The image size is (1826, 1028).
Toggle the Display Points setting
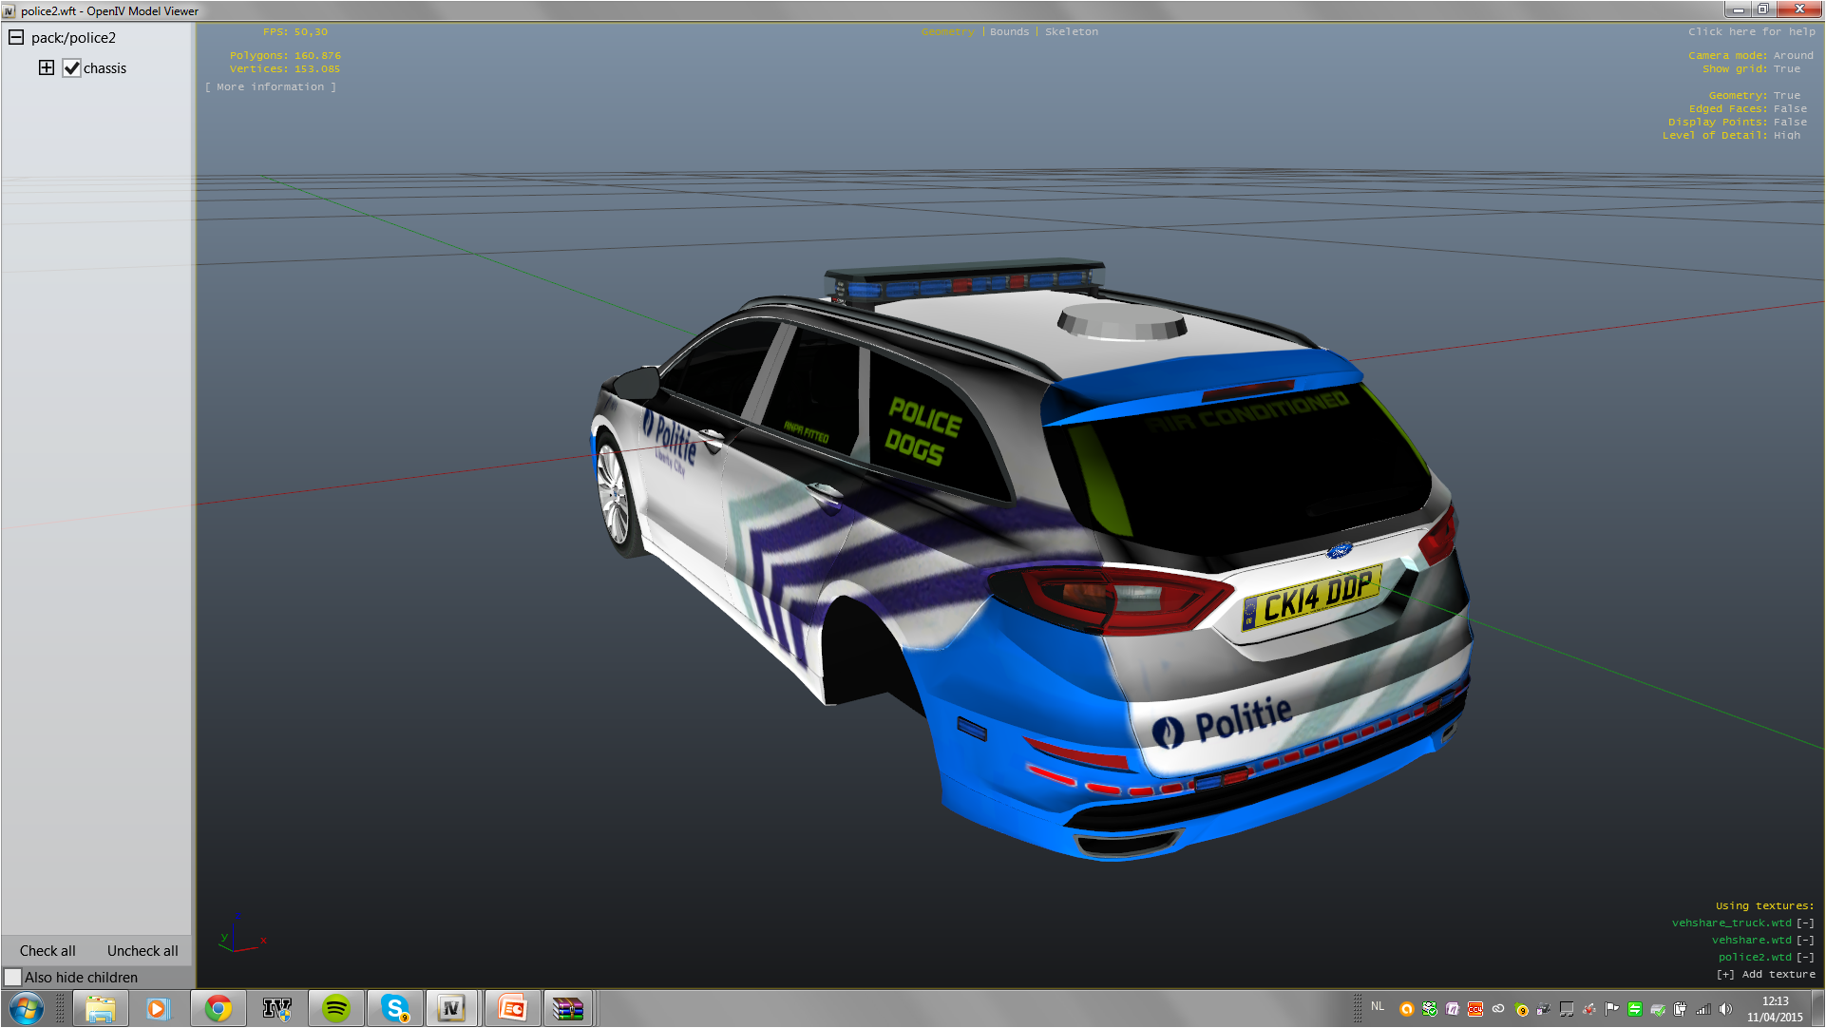[x=1737, y=122]
